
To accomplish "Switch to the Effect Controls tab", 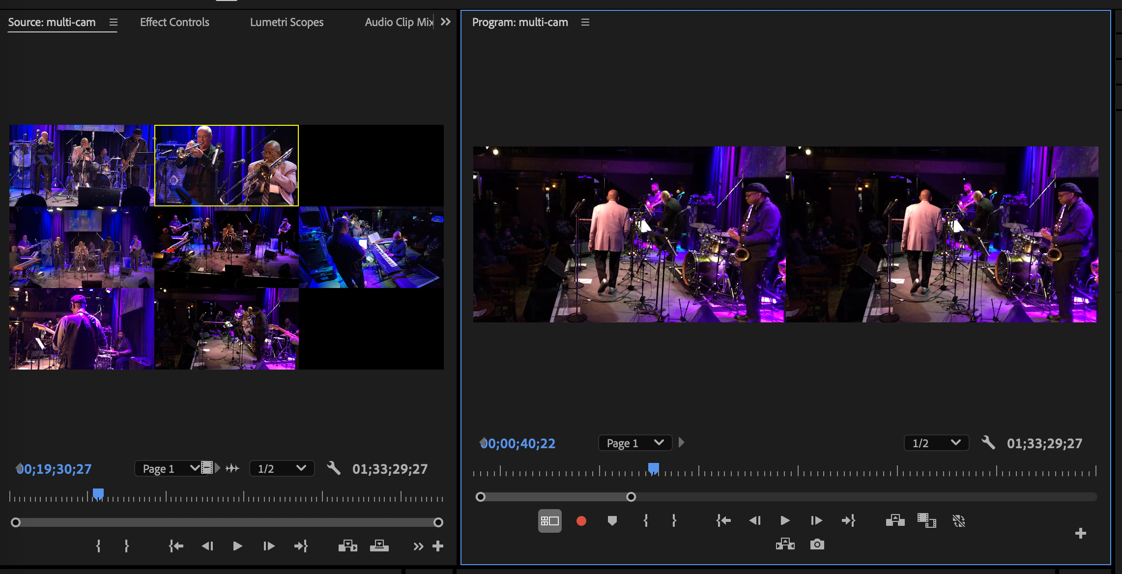I will (174, 22).
